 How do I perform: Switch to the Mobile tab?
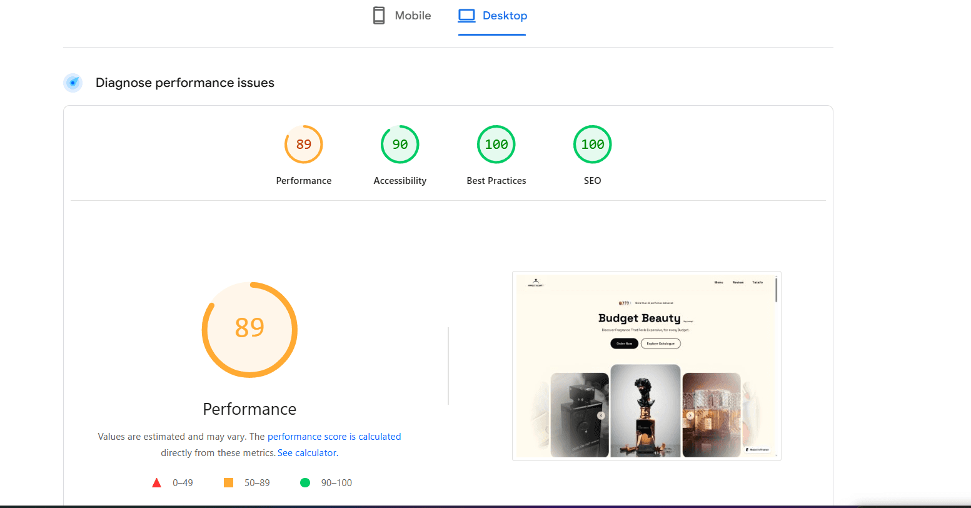point(401,15)
